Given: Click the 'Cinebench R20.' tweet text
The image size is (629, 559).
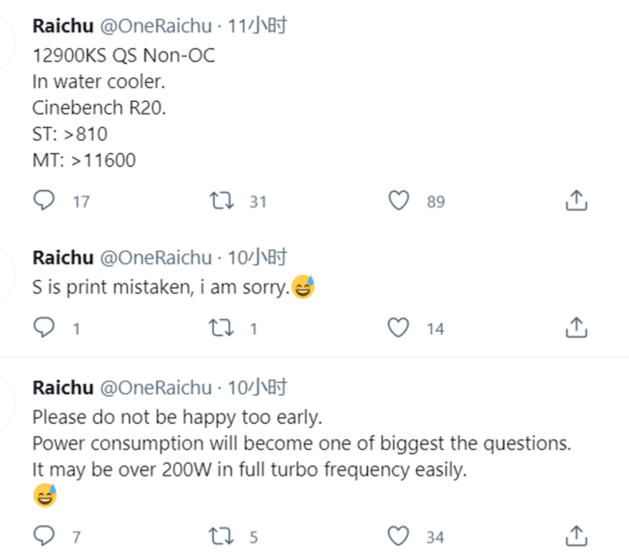Looking at the screenshot, I should click(99, 108).
